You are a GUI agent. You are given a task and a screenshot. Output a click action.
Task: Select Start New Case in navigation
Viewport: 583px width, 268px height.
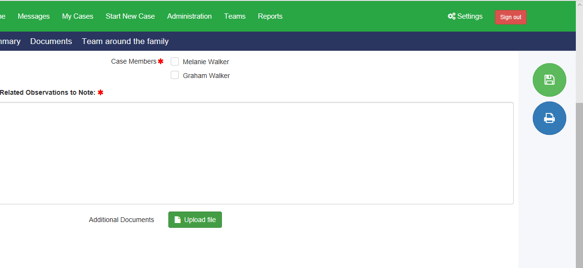pos(130,16)
